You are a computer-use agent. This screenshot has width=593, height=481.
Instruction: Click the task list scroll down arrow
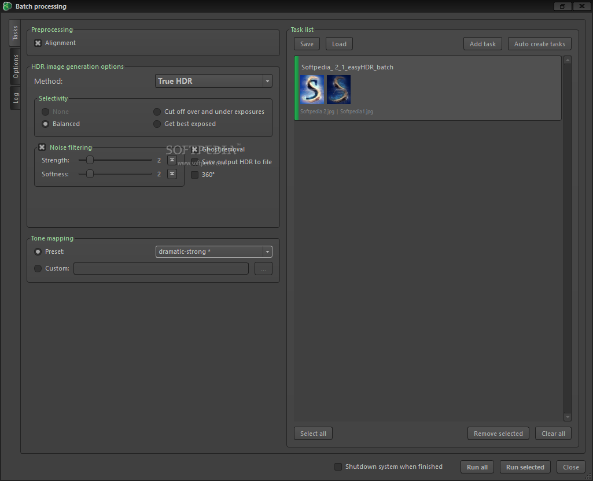click(x=568, y=417)
